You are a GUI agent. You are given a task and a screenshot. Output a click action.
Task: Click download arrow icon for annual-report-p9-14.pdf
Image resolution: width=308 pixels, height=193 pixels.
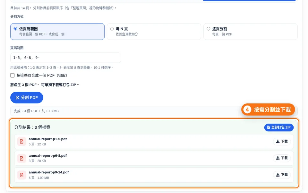(278, 175)
